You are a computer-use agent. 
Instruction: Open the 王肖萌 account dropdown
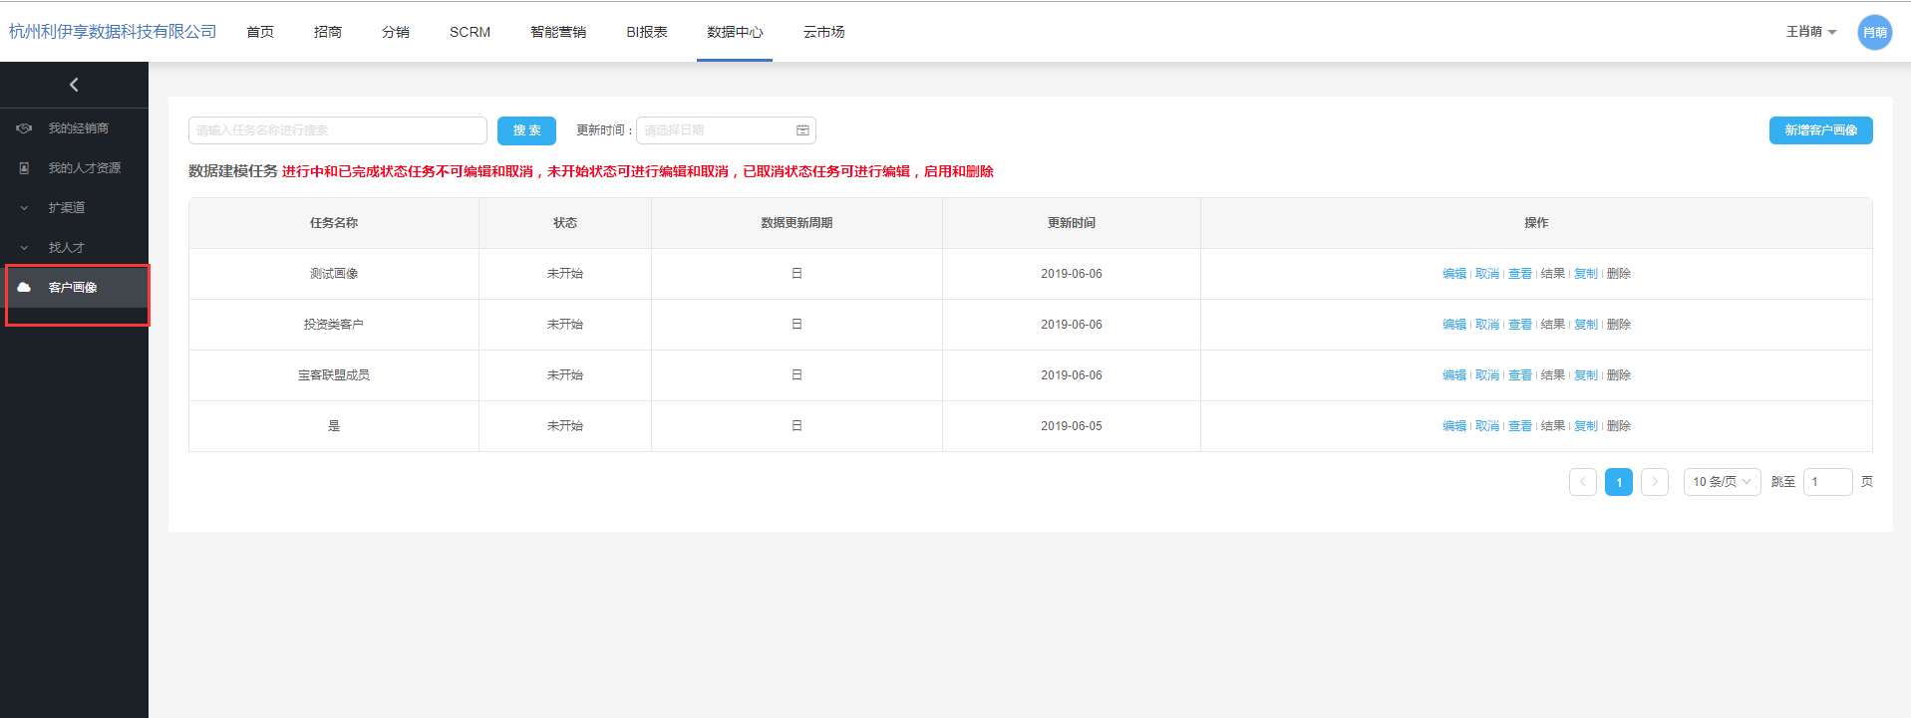[x=1810, y=32]
